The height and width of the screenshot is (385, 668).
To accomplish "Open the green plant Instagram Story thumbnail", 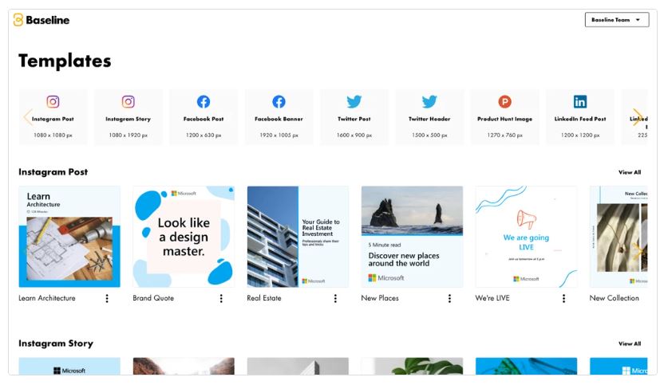I will 412,367.
